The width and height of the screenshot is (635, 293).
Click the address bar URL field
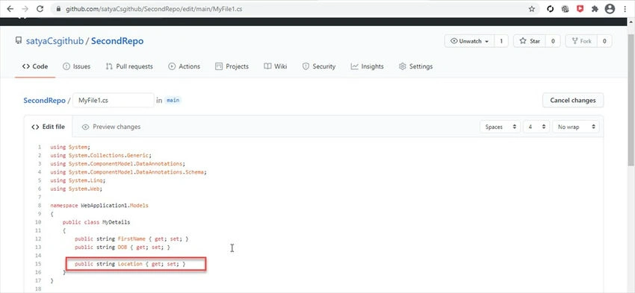[296, 9]
